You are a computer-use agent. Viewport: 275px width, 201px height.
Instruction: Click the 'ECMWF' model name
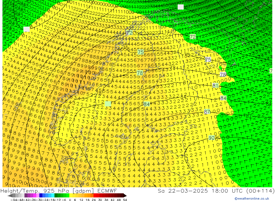click(107, 191)
